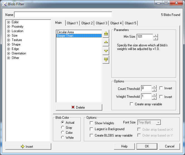
Task: Move selected filter down one position
Action: [106, 51]
